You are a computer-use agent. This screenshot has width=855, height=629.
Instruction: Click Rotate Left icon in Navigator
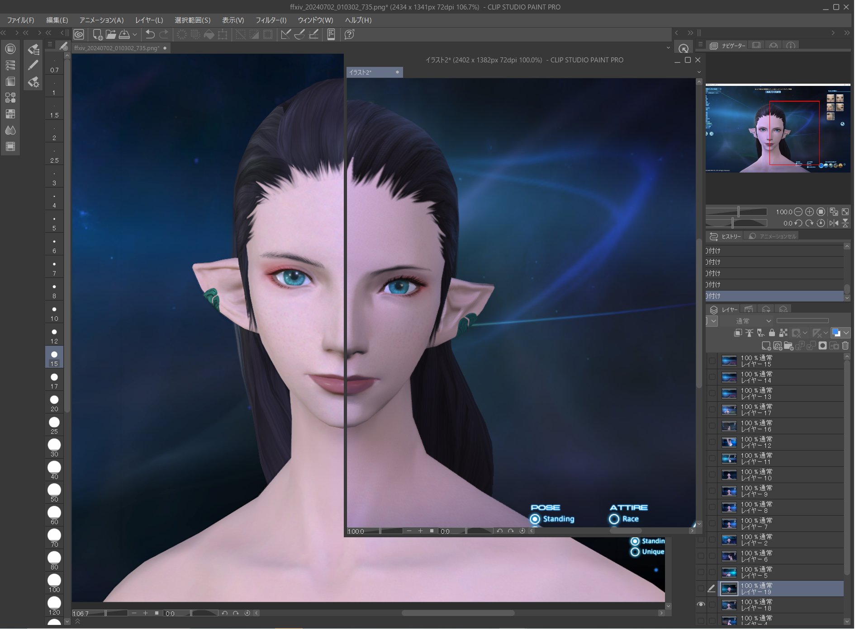(x=798, y=223)
